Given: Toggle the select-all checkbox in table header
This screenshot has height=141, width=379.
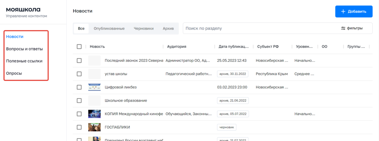Looking at the screenshot, I should 79,47.
